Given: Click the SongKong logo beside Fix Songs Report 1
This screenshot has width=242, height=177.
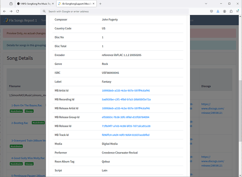Looking at the screenshot, I should (x=6, y=20).
